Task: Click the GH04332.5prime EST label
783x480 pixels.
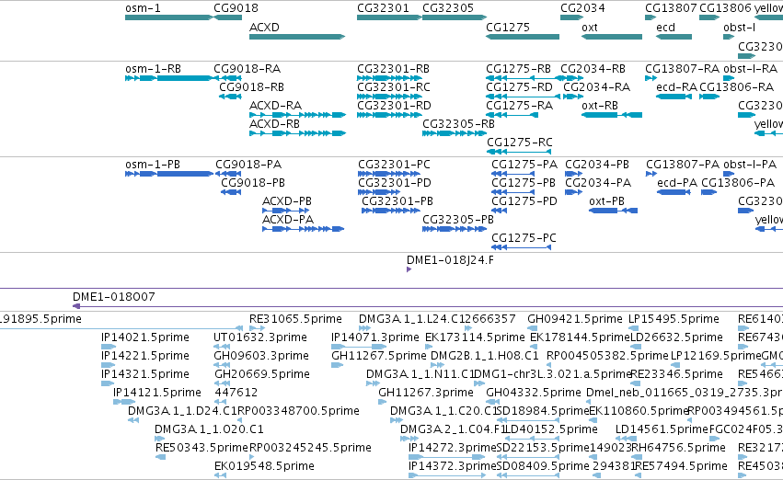Action: (x=534, y=393)
